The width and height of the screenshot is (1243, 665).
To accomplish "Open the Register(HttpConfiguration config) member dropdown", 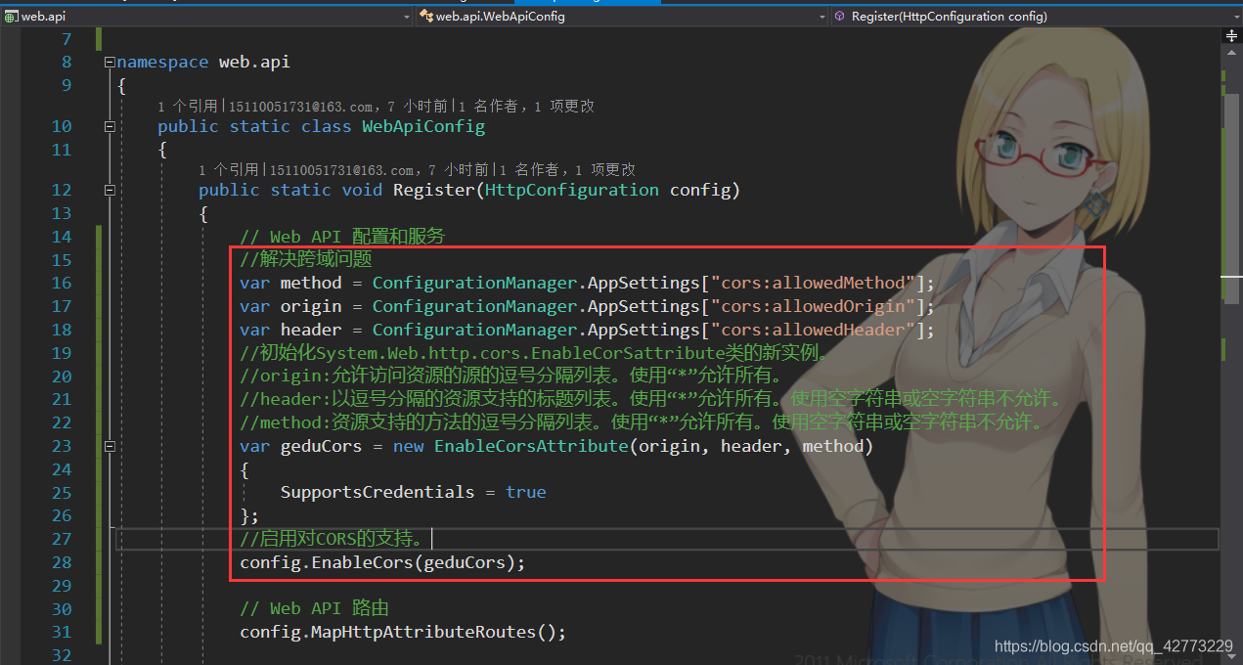I will (1037, 16).
